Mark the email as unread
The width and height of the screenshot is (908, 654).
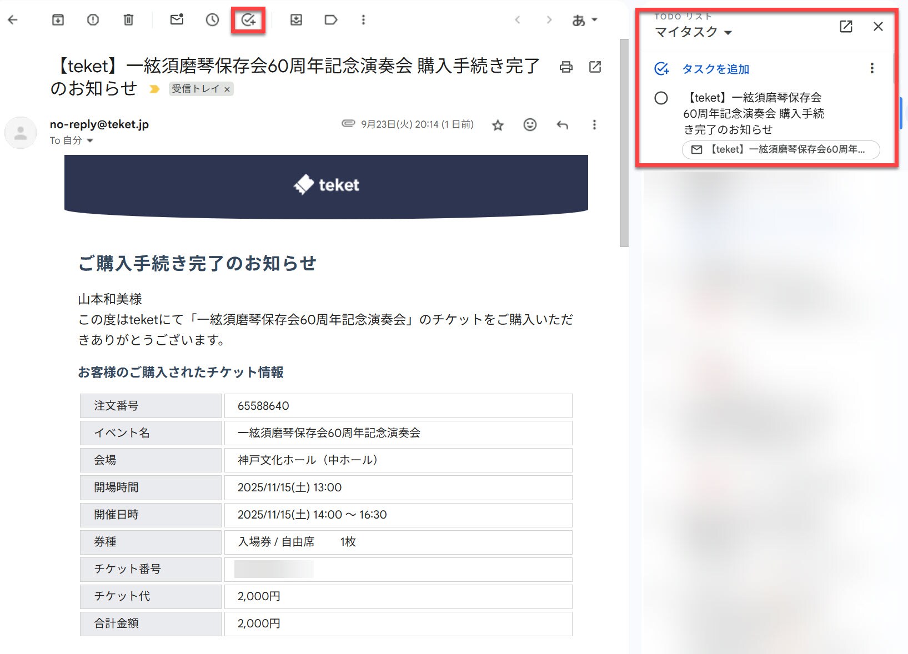(177, 20)
